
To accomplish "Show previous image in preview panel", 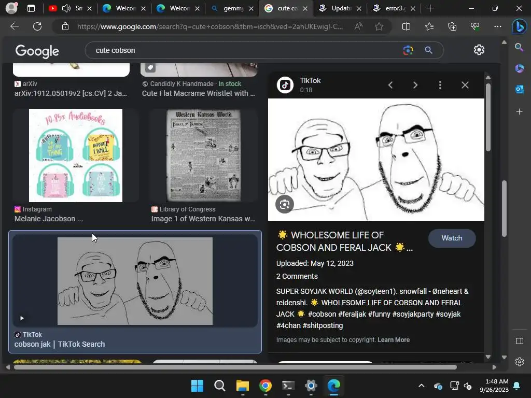I will [x=390, y=85].
